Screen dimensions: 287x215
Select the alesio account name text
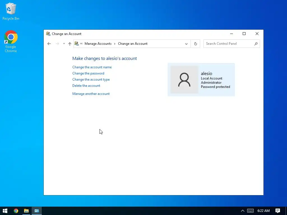pyautogui.click(x=207, y=74)
